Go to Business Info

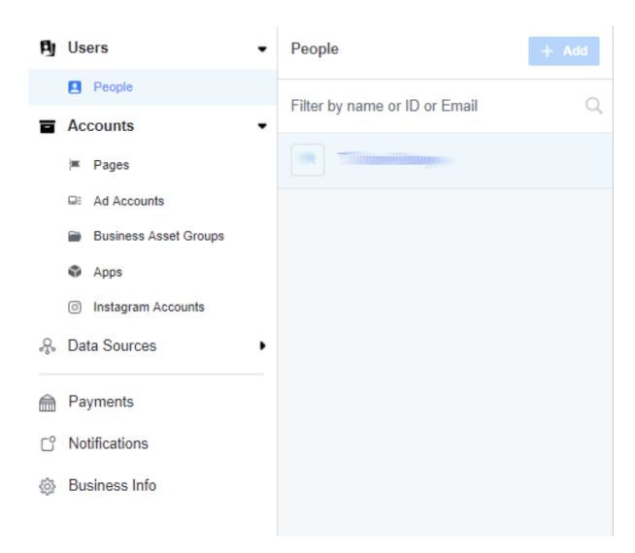tap(111, 485)
